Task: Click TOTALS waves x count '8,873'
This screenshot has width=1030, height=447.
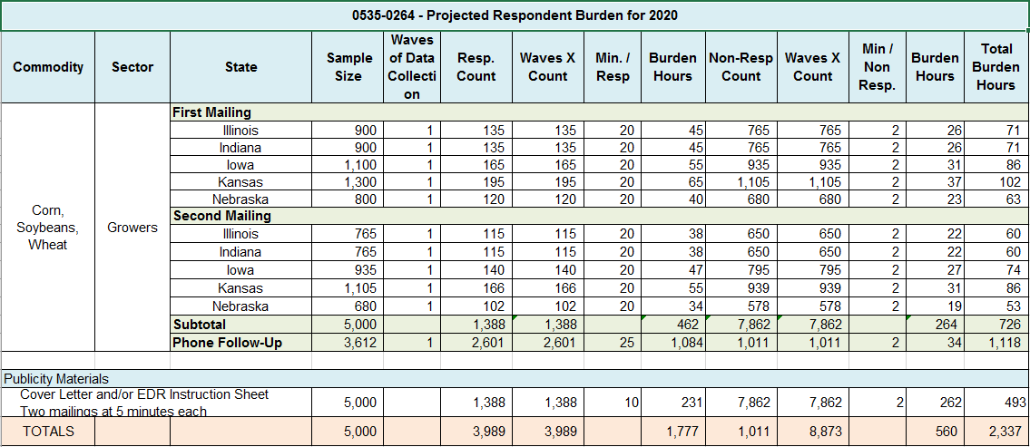Action: (x=813, y=432)
